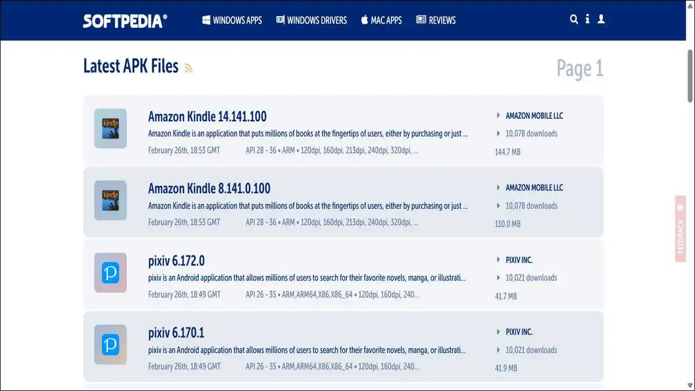Click AMAZON MOBILE LLC for Kindle 14.141.100

pos(534,116)
